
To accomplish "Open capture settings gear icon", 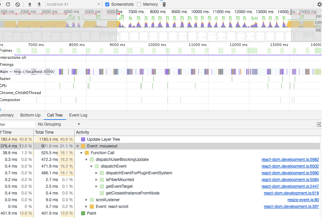I will pos(319,4).
